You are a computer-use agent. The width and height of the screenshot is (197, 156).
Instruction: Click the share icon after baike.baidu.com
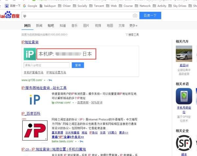81,142
